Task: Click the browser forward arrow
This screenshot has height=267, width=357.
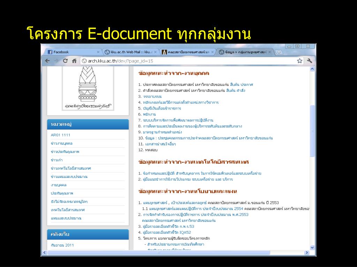Action: (x=56, y=61)
